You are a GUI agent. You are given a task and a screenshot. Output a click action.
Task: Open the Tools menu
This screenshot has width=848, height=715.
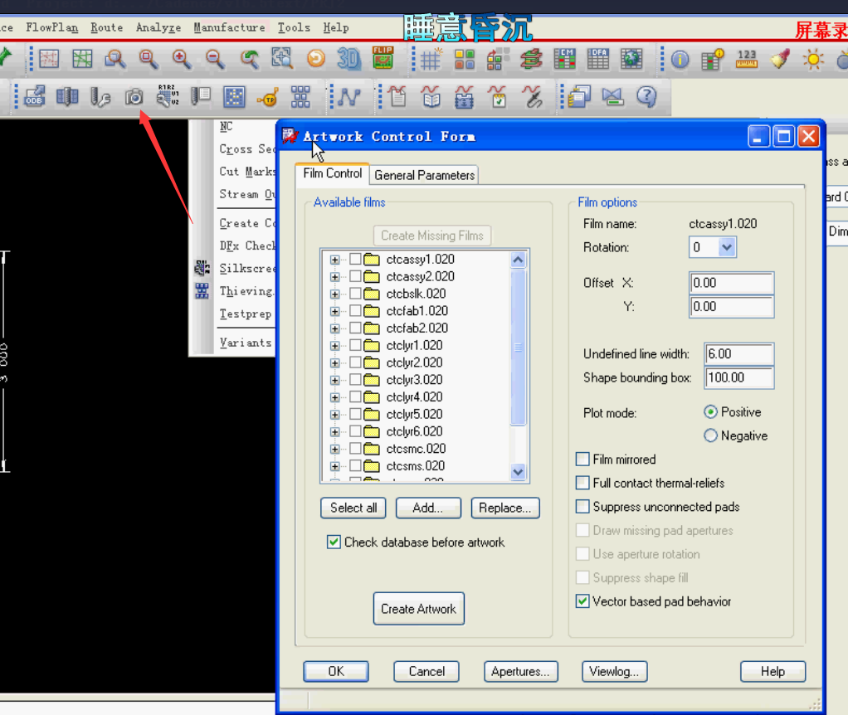(x=294, y=27)
